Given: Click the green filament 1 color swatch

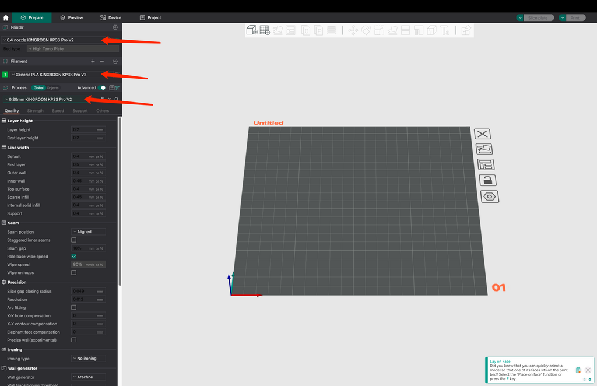Looking at the screenshot, I should 5,75.
